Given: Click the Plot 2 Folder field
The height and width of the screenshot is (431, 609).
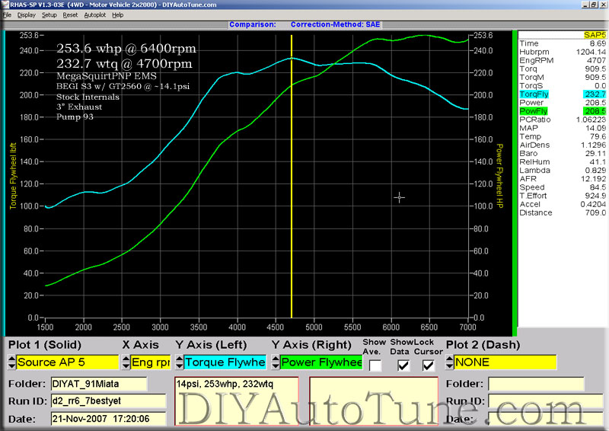Looking at the screenshot, I should coord(536,384).
